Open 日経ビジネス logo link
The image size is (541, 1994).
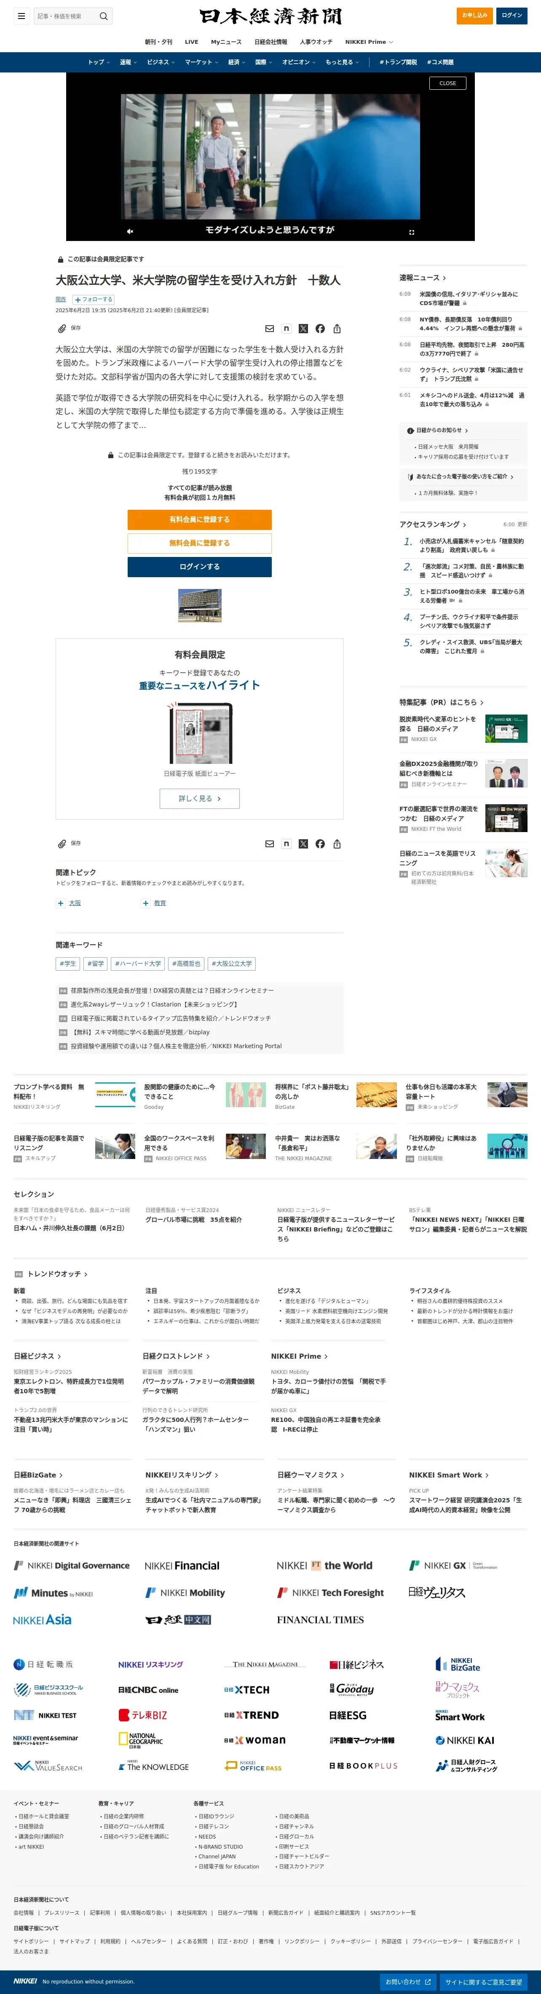click(356, 1665)
